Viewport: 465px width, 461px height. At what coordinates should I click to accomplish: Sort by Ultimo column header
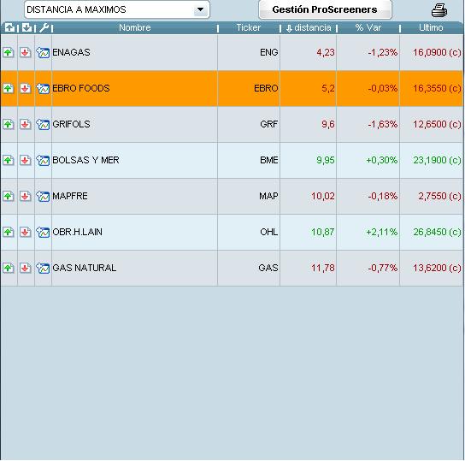(431, 28)
